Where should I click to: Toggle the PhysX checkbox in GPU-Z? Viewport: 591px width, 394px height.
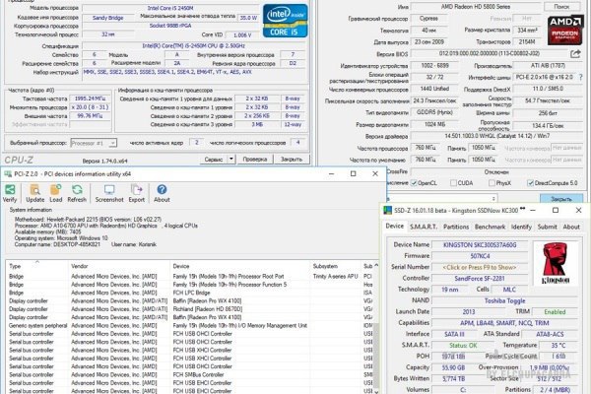(x=492, y=183)
